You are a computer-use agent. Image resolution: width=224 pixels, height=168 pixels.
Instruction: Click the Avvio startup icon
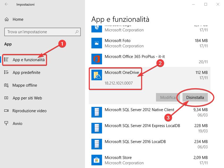pyautogui.click(x=6, y=123)
